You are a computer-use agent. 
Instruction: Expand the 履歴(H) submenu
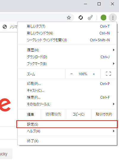[67, 50]
